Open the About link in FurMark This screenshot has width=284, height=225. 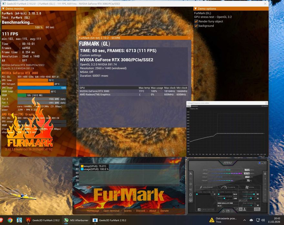click(x=153, y=211)
